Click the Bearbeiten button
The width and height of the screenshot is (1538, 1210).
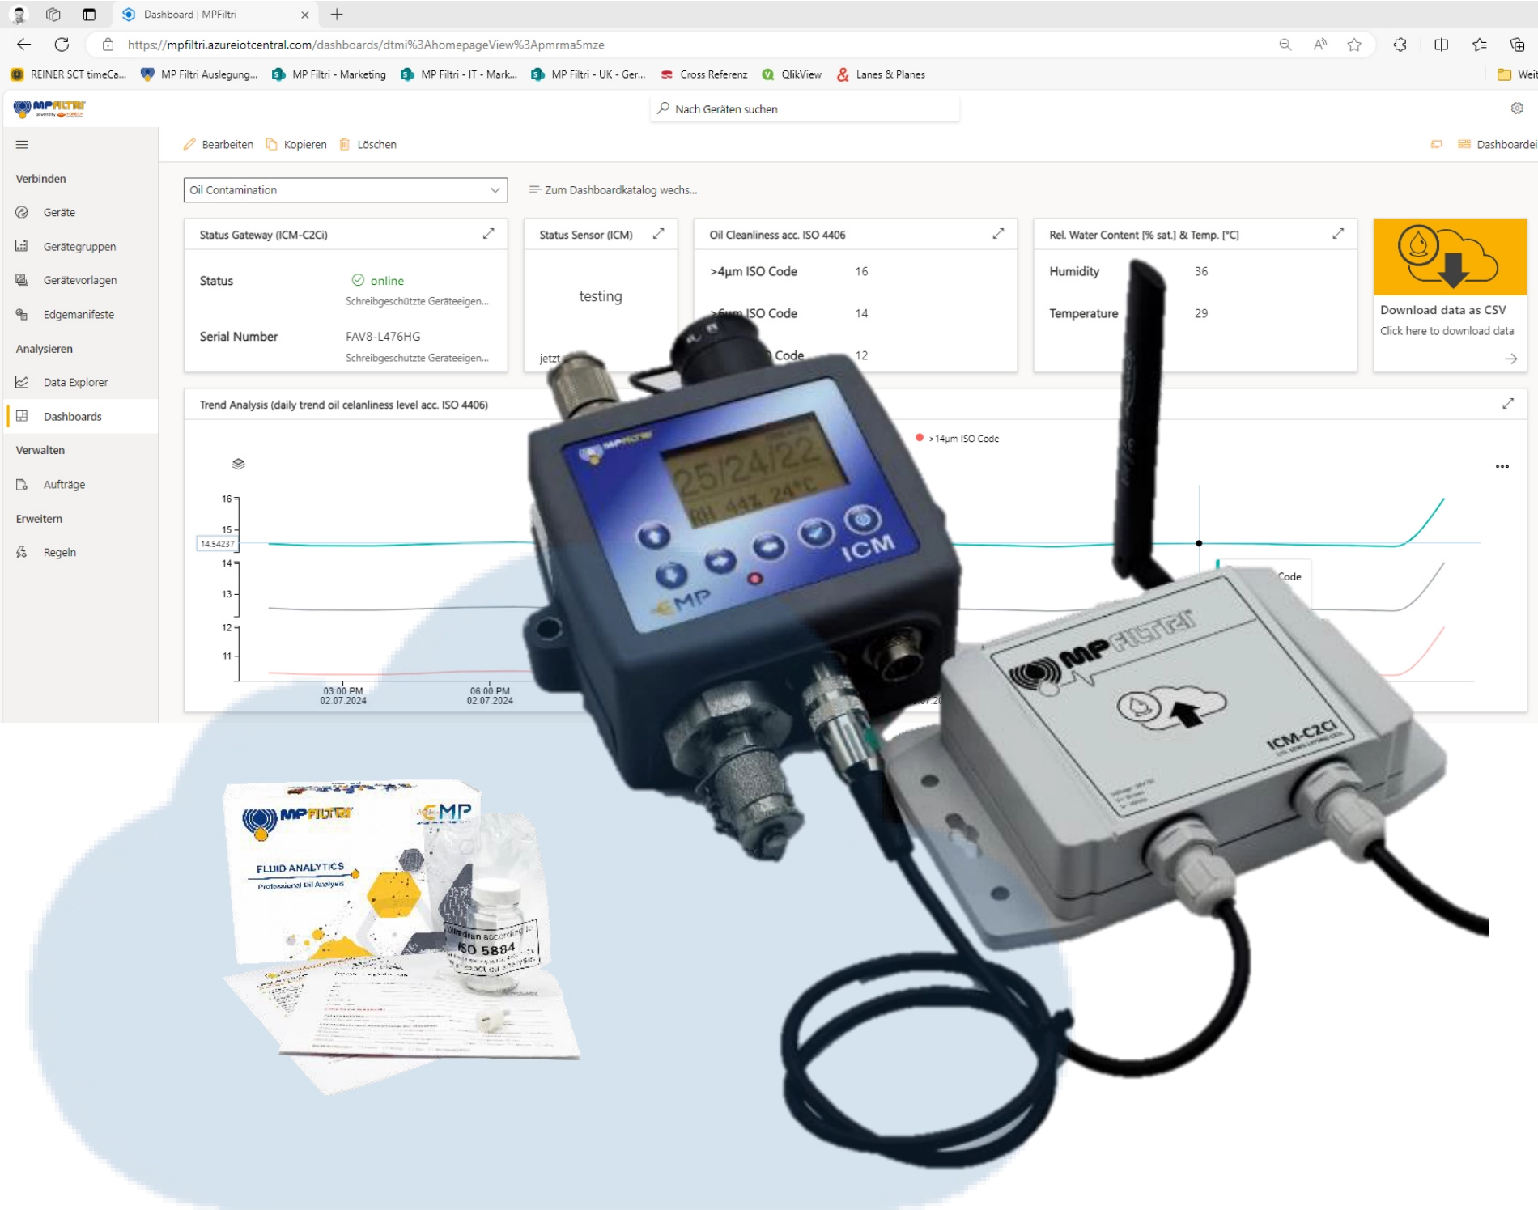[x=219, y=145]
